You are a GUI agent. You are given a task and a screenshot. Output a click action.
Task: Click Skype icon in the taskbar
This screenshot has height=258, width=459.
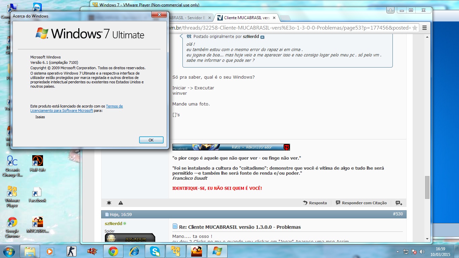[x=155, y=251]
